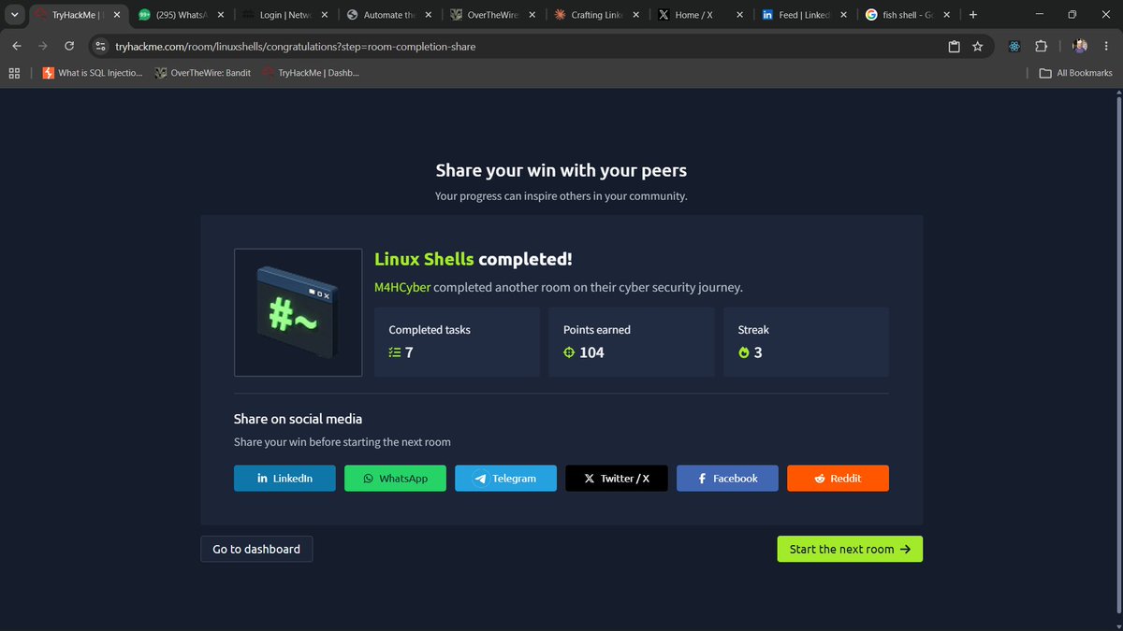Open the OverTheWire: Bandit bookmark
This screenshot has width=1123, height=631.
tap(203, 73)
